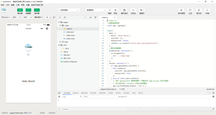Screen dimensions: 216x115
Task: Click the 复制 copy page path link
Action: pyautogui.click(x=26, y=113)
